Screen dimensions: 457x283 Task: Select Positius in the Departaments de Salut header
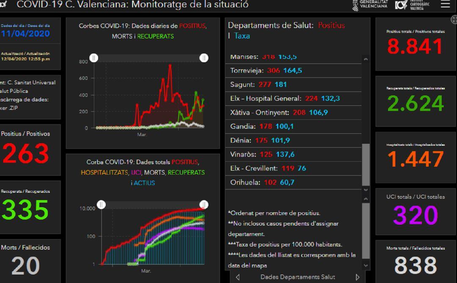click(331, 25)
